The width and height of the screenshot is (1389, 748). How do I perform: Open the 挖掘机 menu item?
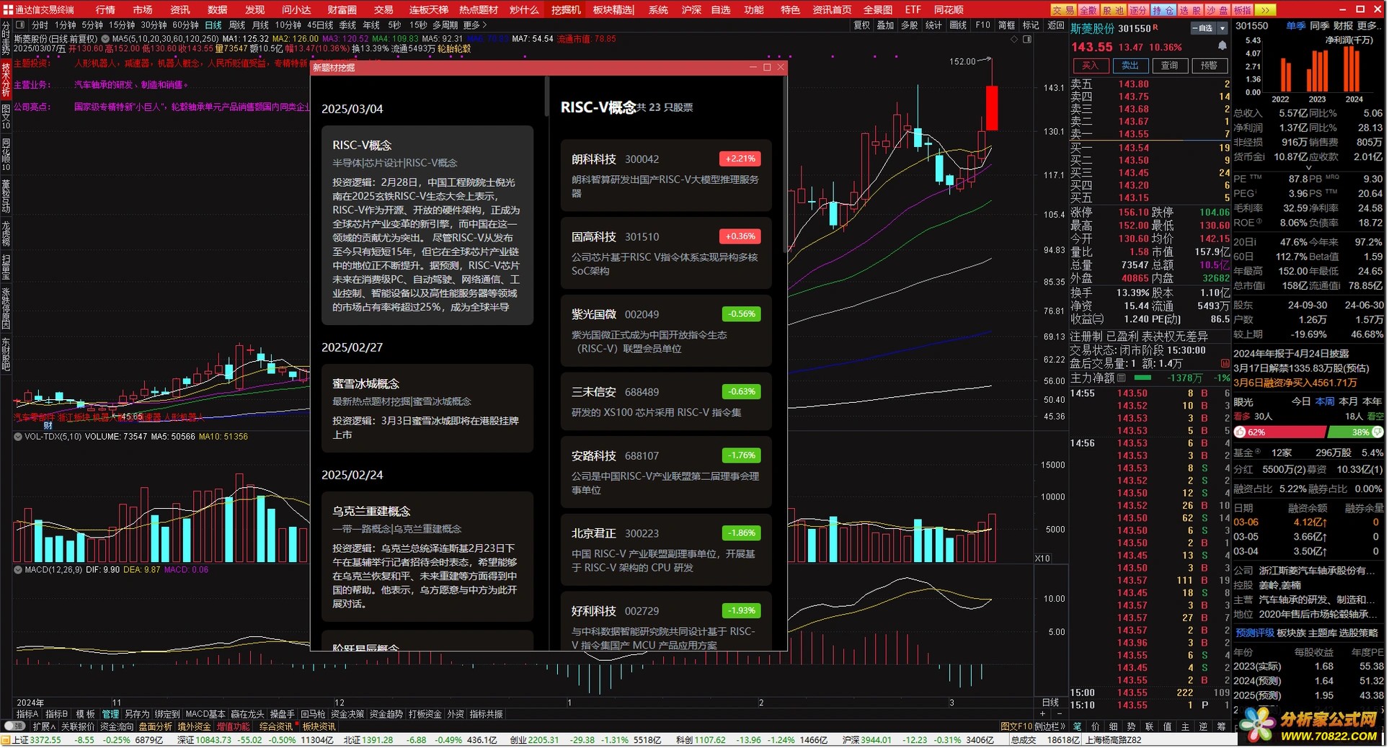[566, 9]
